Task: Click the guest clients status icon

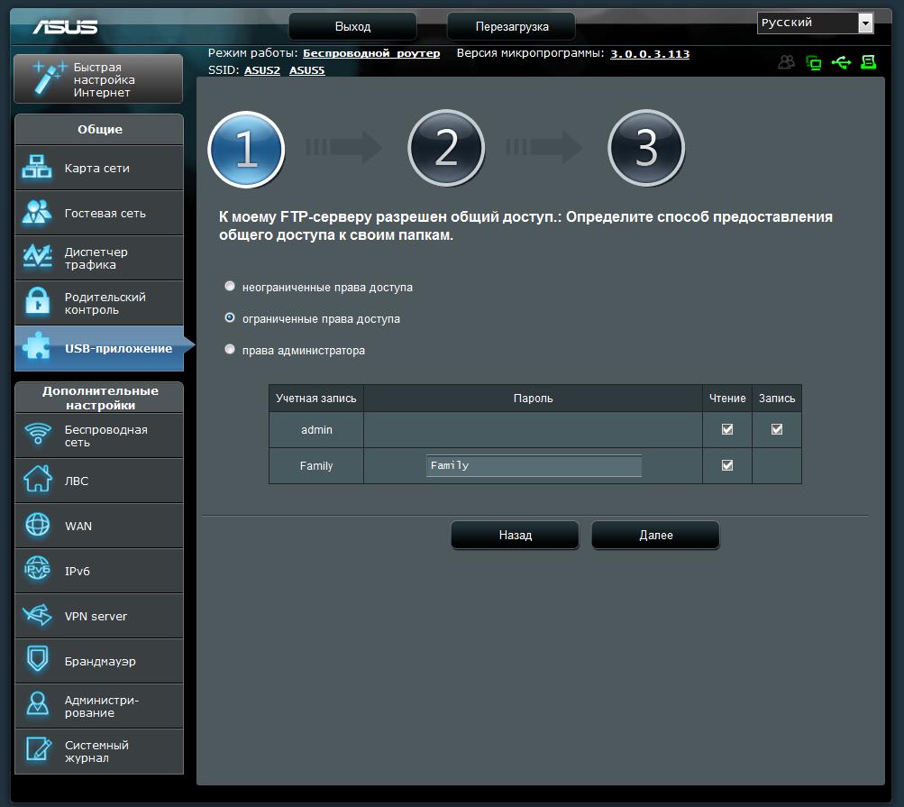Action: [x=787, y=62]
